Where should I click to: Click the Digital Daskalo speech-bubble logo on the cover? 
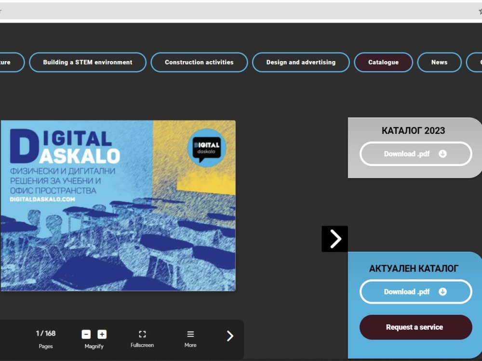207,148
